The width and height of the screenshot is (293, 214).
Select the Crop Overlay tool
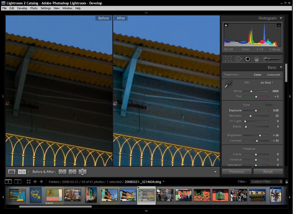[228, 59]
